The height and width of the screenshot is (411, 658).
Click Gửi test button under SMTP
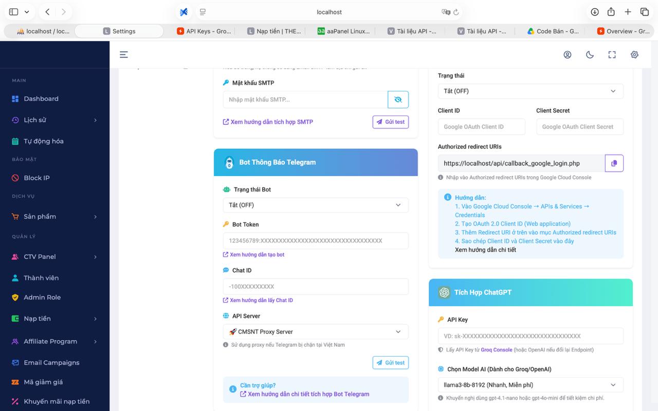391,122
